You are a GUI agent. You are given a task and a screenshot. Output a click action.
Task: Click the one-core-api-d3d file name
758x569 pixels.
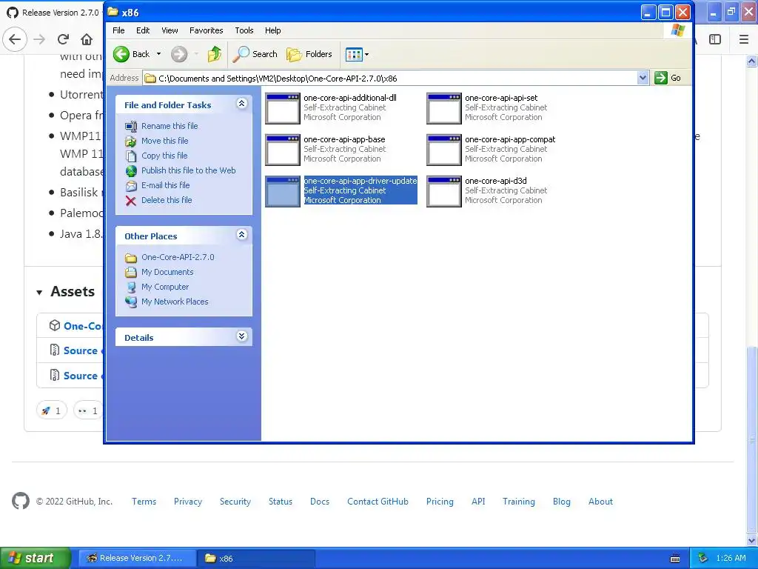[495, 181]
